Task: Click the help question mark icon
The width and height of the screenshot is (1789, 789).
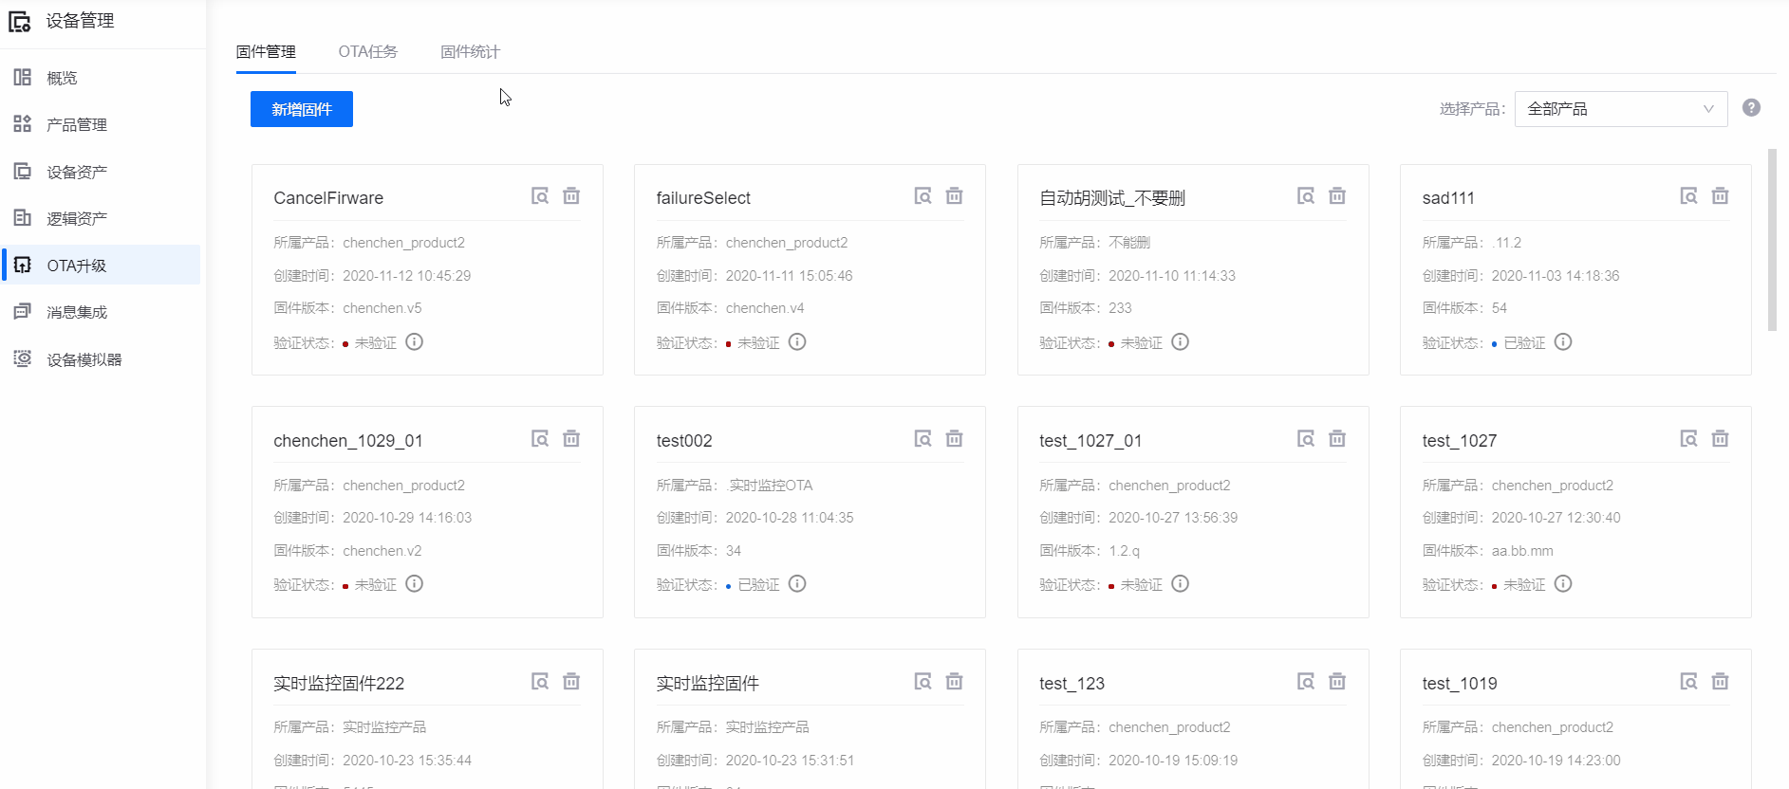Action: (x=1751, y=108)
